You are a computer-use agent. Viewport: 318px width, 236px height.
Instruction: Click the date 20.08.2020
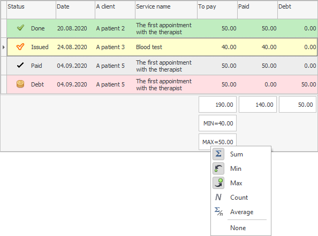pos(72,28)
